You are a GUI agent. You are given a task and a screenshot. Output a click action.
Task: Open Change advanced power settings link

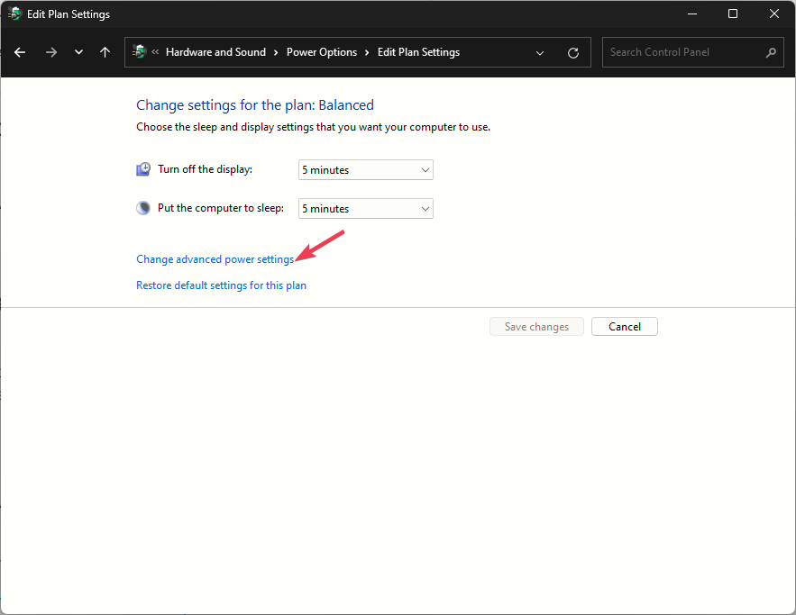click(215, 259)
